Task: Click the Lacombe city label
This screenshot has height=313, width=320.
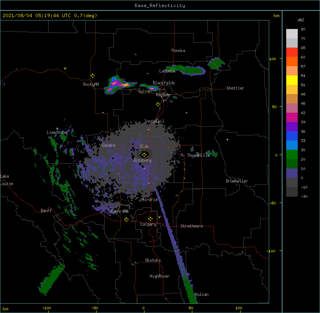Action: [167, 71]
